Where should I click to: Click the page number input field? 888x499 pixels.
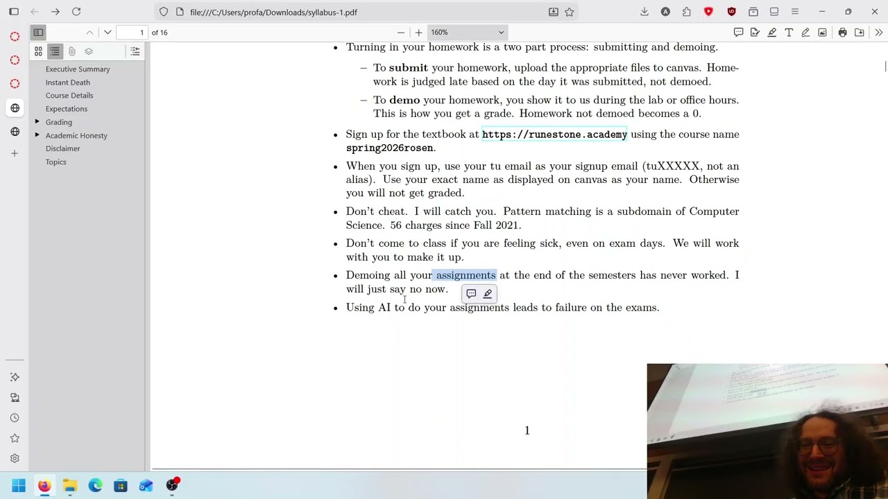point(132,33)
